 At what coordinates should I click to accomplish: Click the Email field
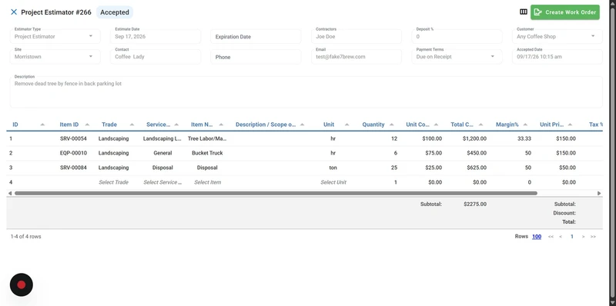[357, 57]
